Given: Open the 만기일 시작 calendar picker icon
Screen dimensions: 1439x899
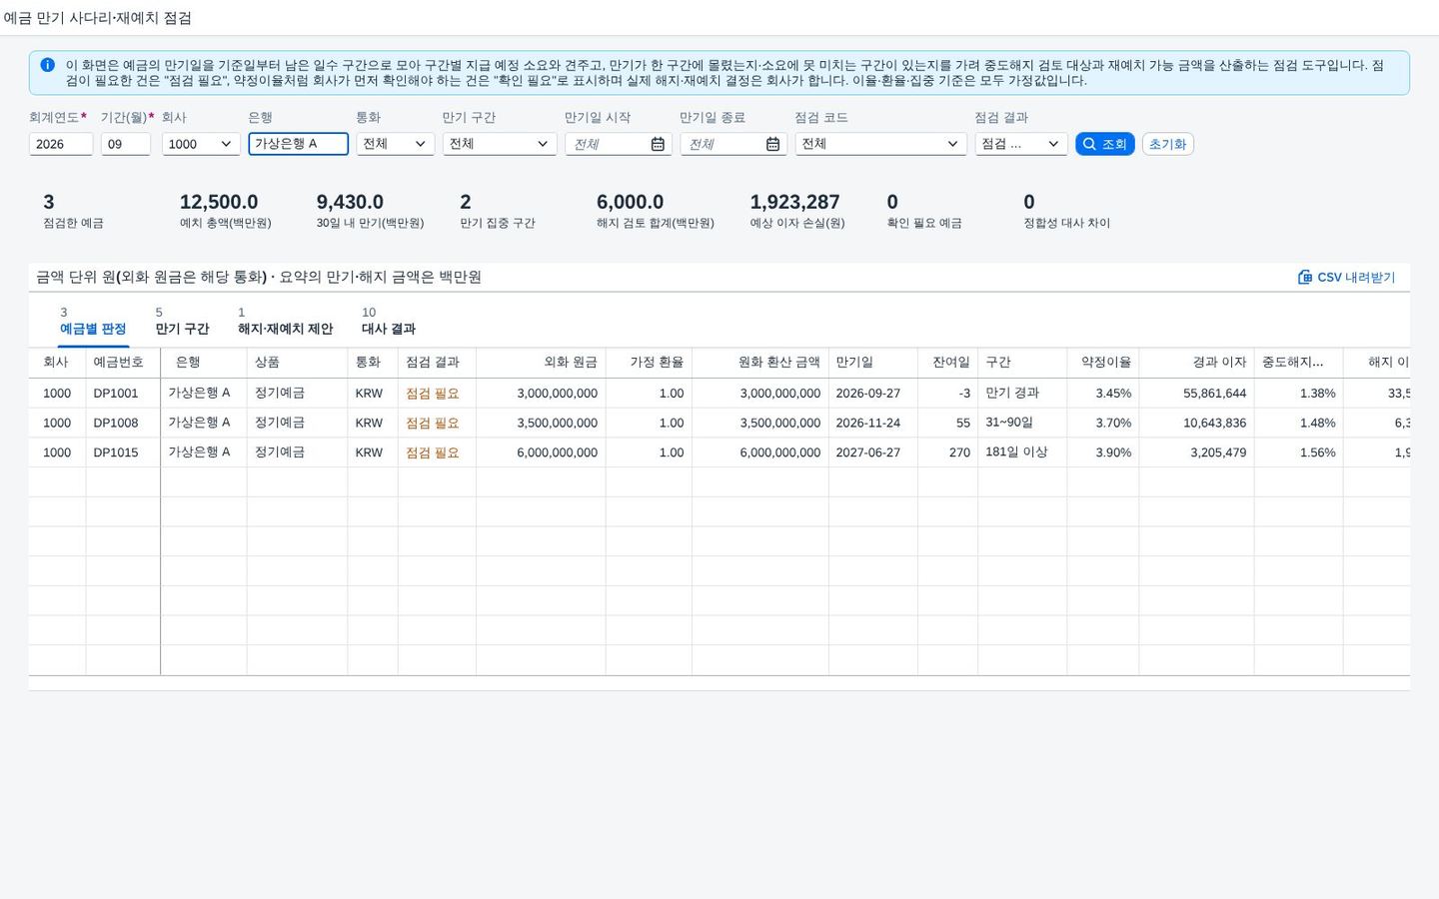Looking at the screenshot, I should [x=658, y=144].
